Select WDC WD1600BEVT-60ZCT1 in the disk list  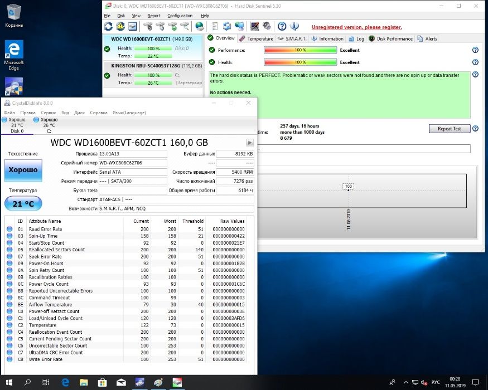[x=152, y=47]
